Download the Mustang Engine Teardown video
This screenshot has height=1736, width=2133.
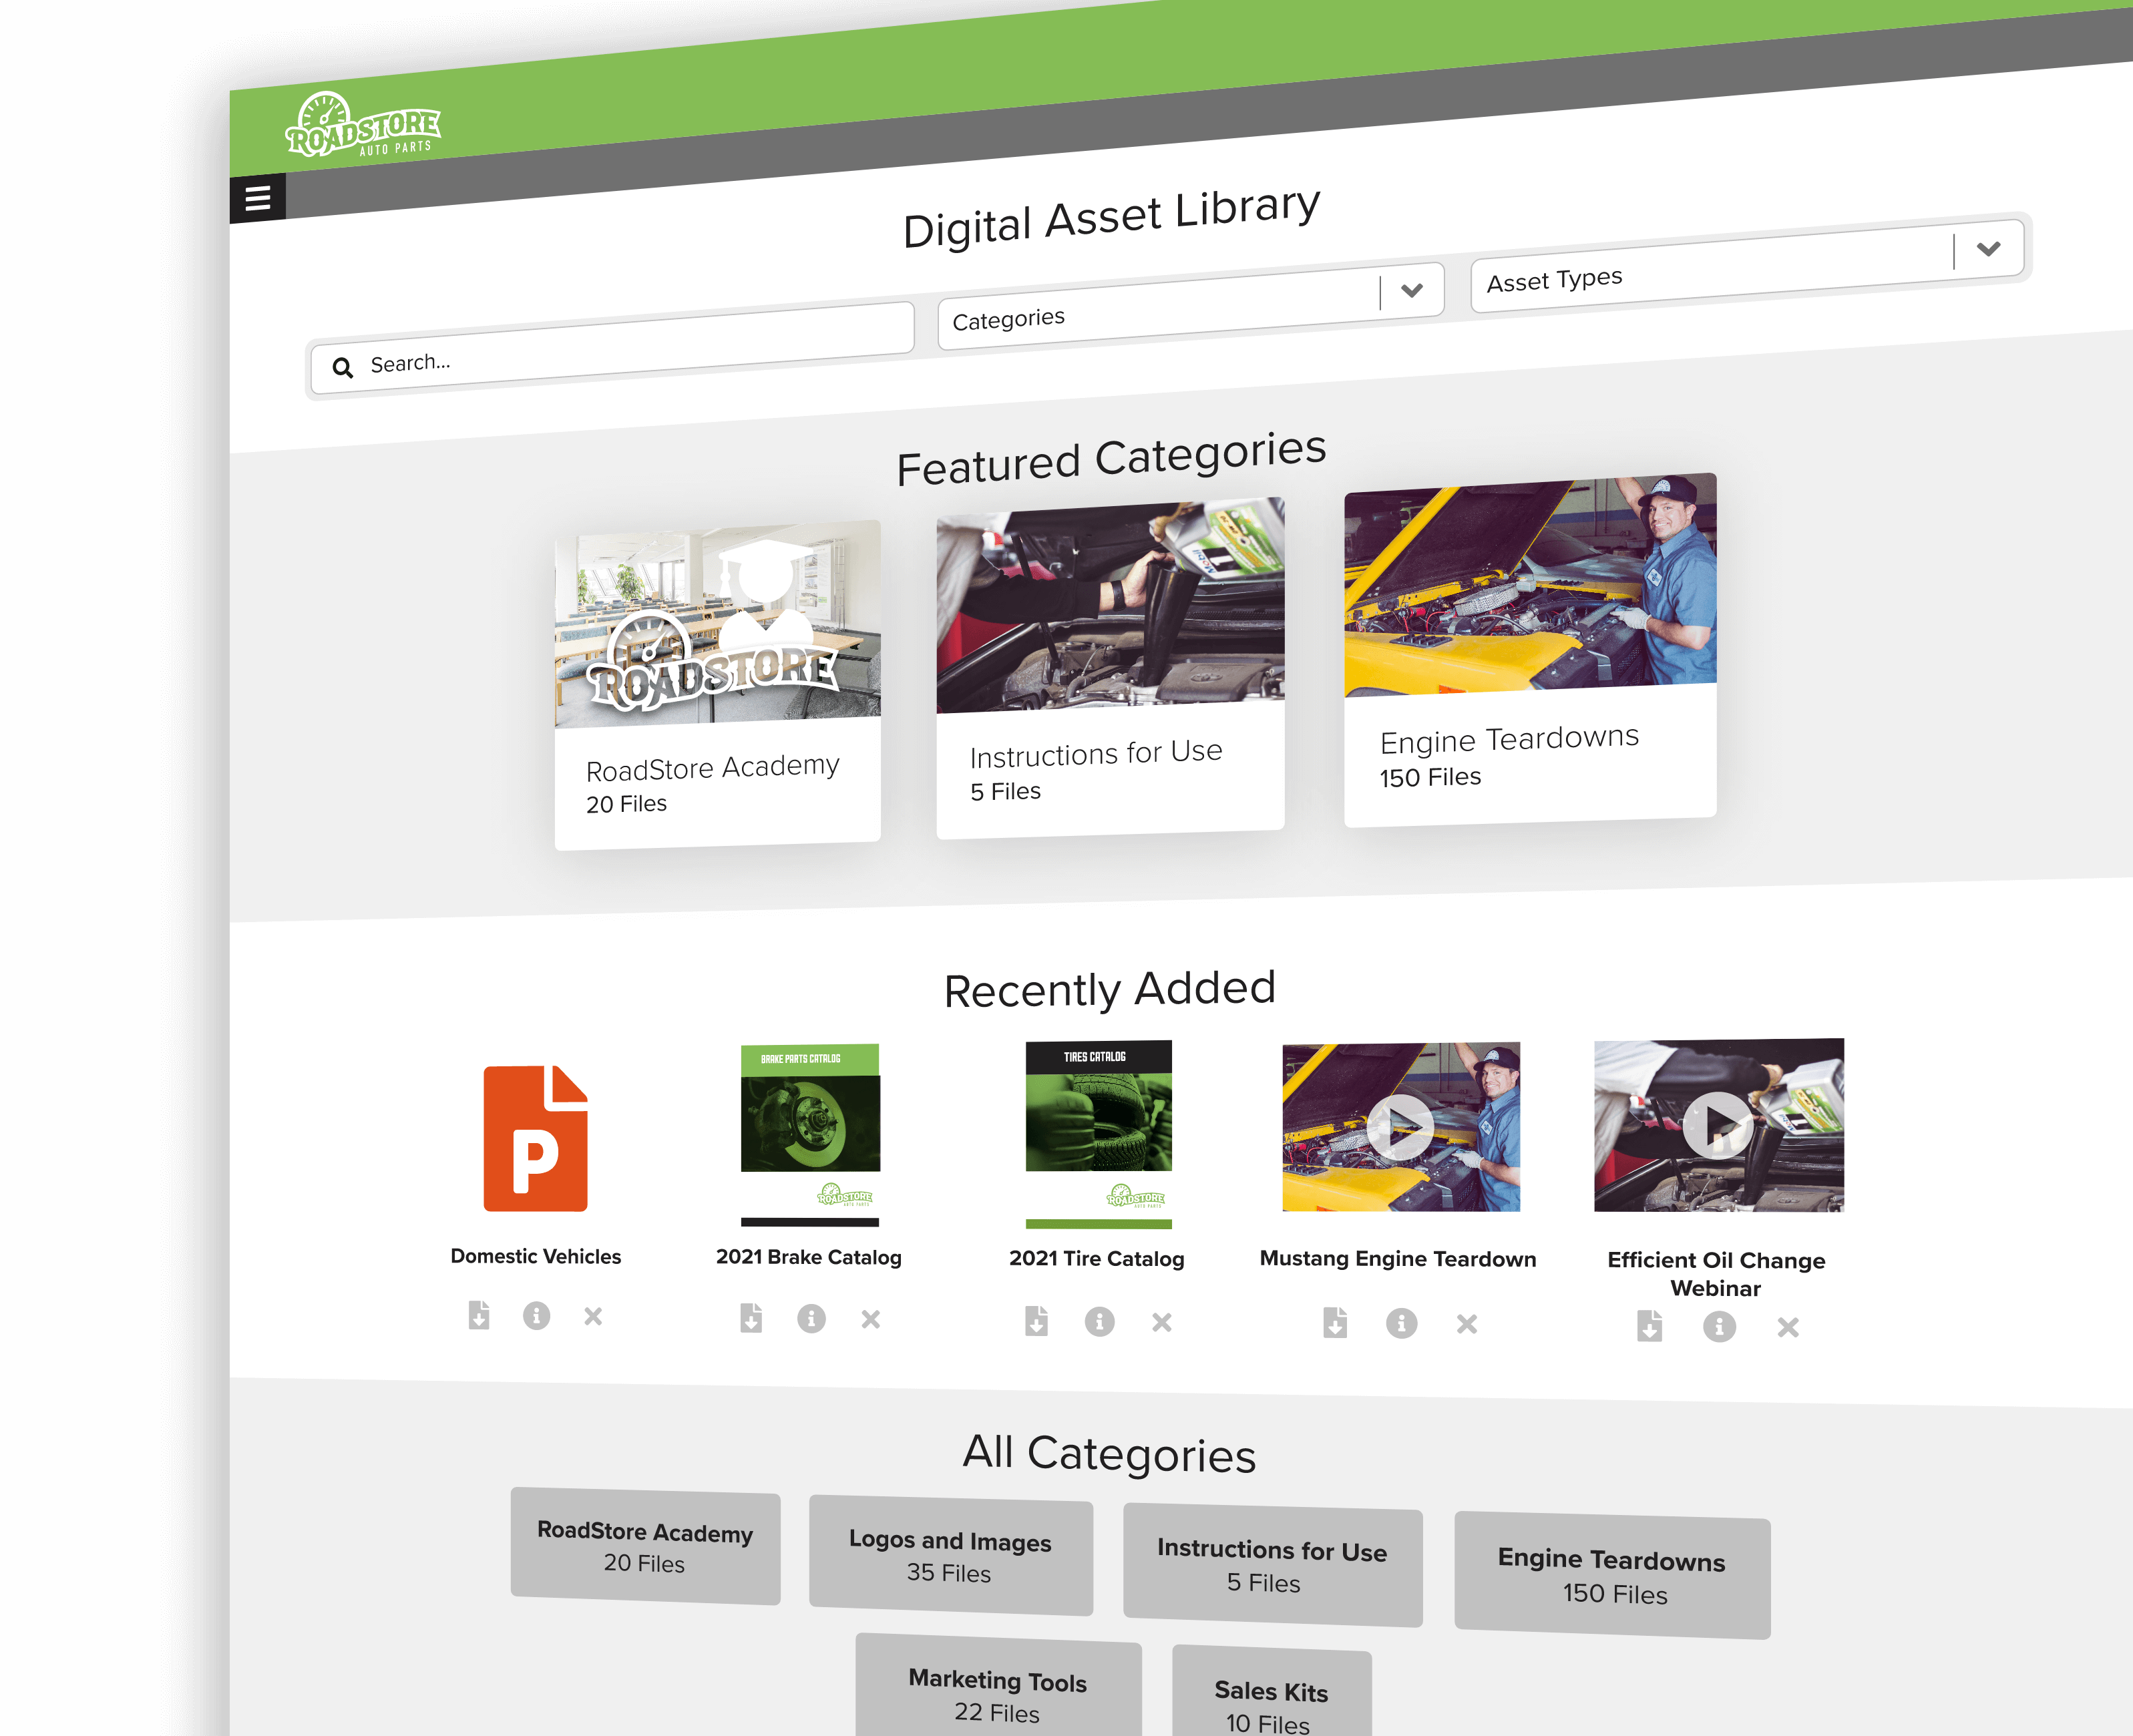[x=1337, y=1322]
